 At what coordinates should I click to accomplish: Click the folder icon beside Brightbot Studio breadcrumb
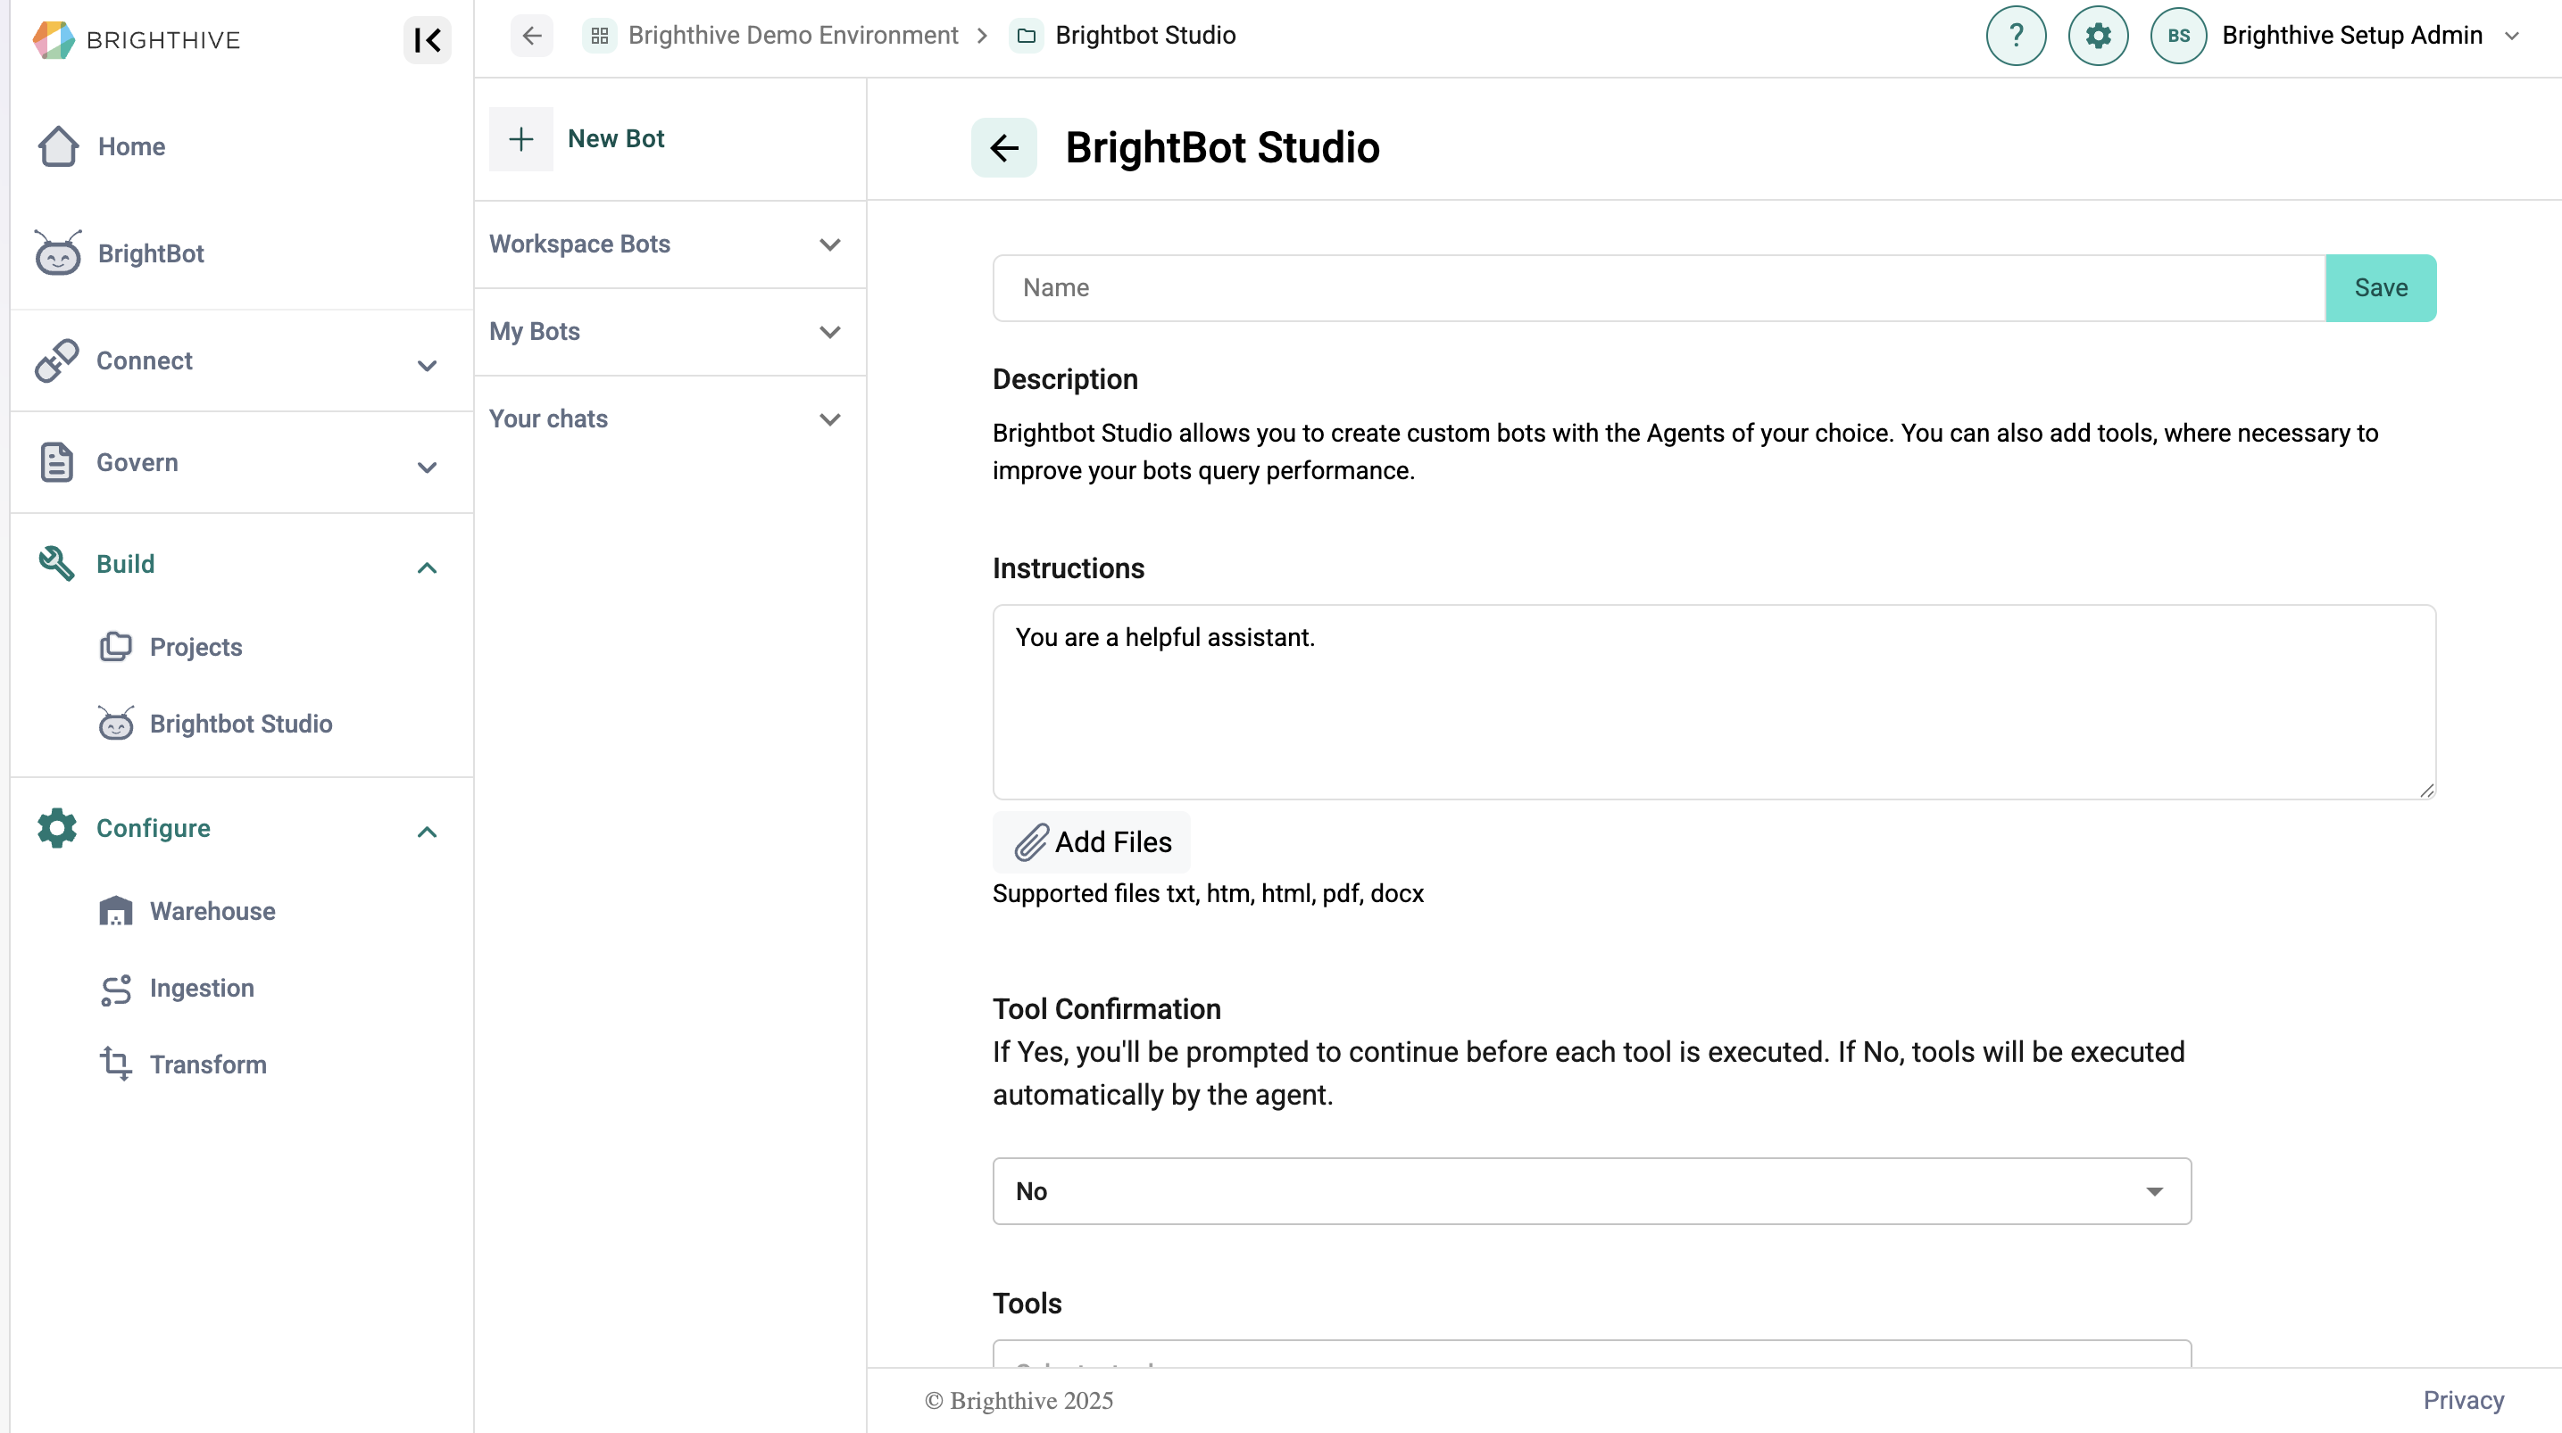pyautogui.click(x=1027, y=36)
